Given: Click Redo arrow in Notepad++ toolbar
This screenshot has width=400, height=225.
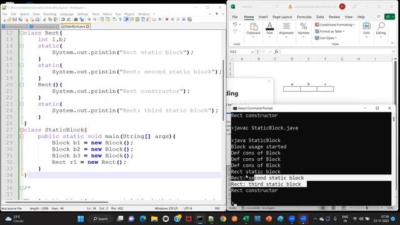Looking at the screenshot, I should click(68, 19).
